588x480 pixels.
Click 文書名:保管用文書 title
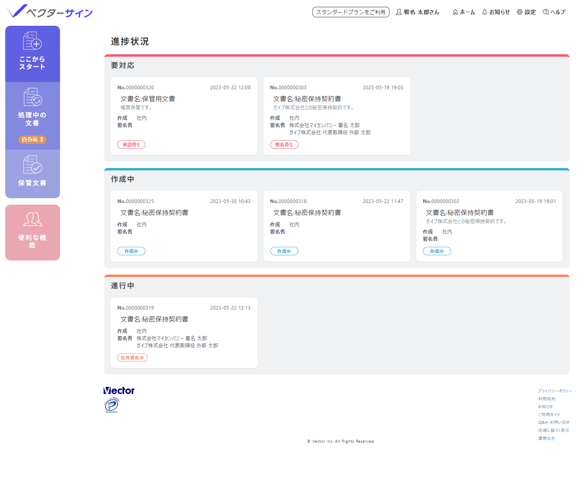pos(148,99)
